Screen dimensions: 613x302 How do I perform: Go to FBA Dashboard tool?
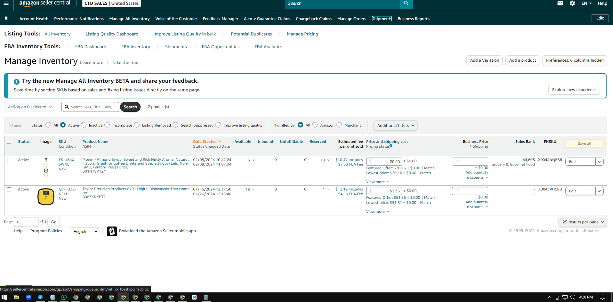tap(91, 47)
